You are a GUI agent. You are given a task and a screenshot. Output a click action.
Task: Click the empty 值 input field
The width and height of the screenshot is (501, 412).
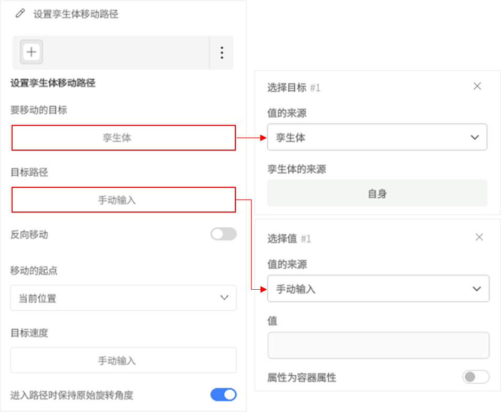(378, 345)
